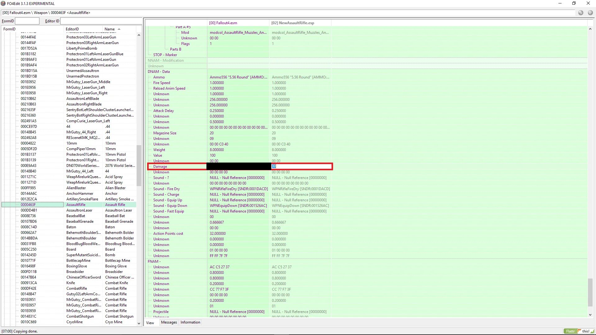Navigate forward with the right arrow button

(590, 13)
